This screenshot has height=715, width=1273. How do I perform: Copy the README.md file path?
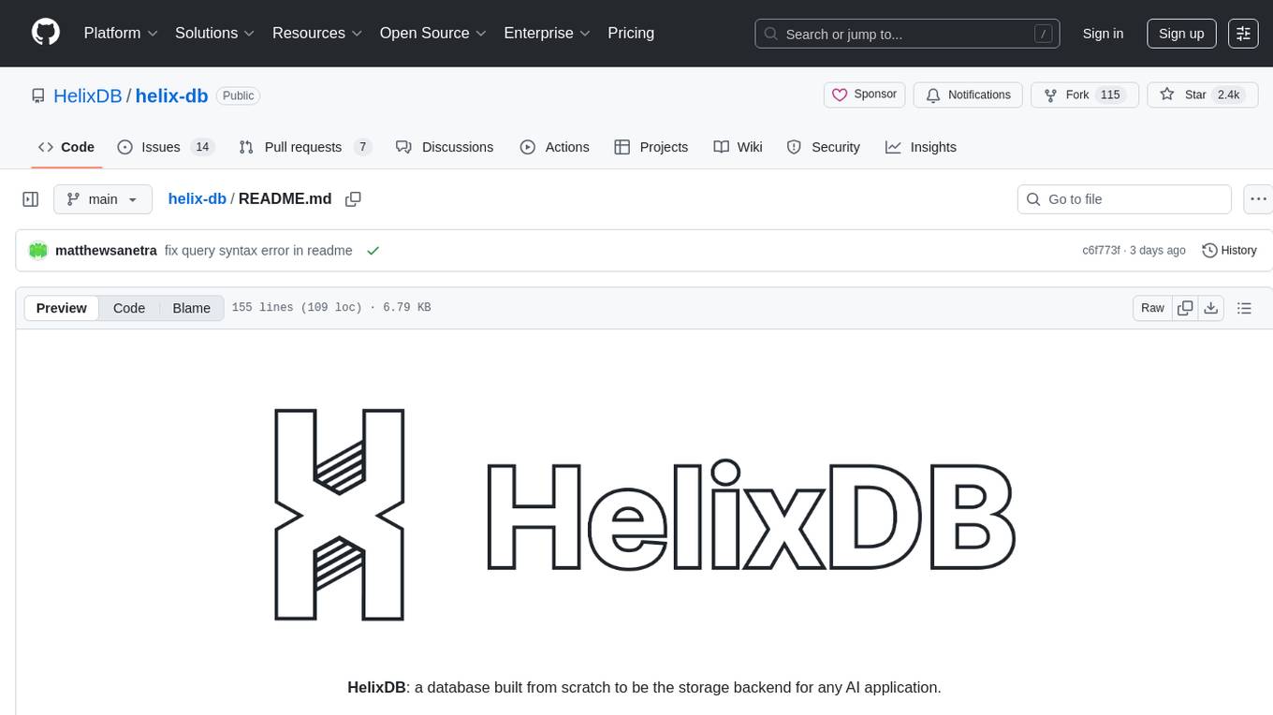coord(353,198)
